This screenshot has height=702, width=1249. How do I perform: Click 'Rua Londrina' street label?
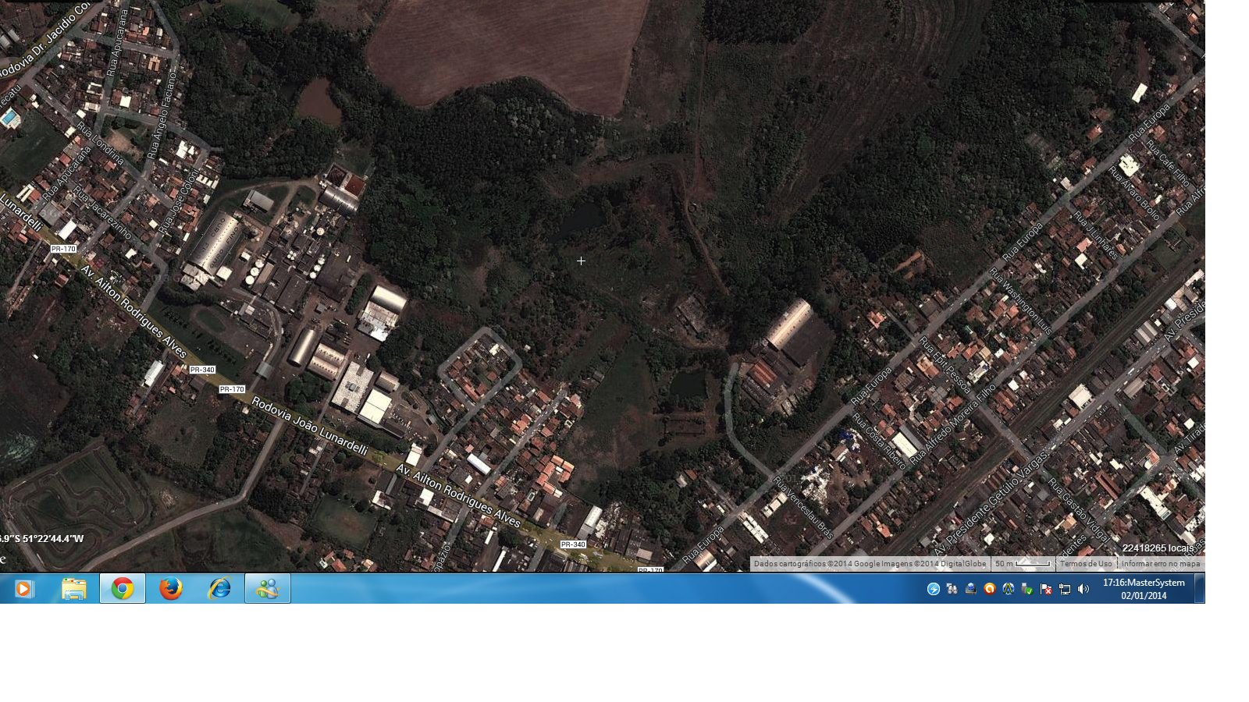[100, 143]
